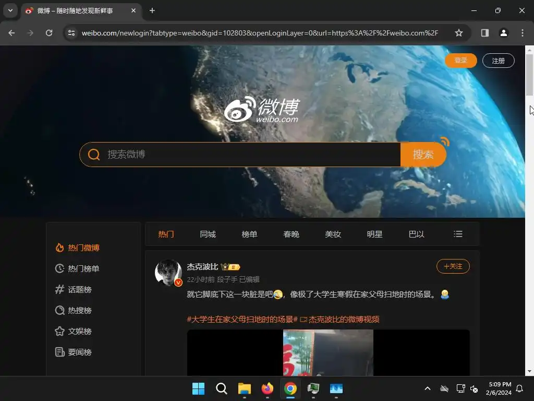Image resolution: width=534 pixels, height=401 pixels.
Task: Open the 美妆 tab
Action: (x=333, y=234)
